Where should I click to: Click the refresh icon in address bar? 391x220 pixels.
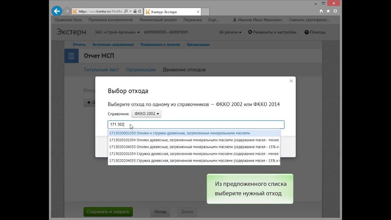tap(140, 11)
